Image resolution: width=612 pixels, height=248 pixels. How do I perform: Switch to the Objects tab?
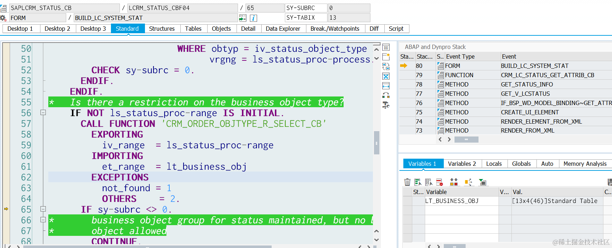click(x=221, y=29)
